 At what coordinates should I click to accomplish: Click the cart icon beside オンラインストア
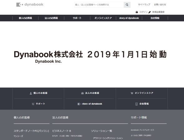(x=132, y=93)
